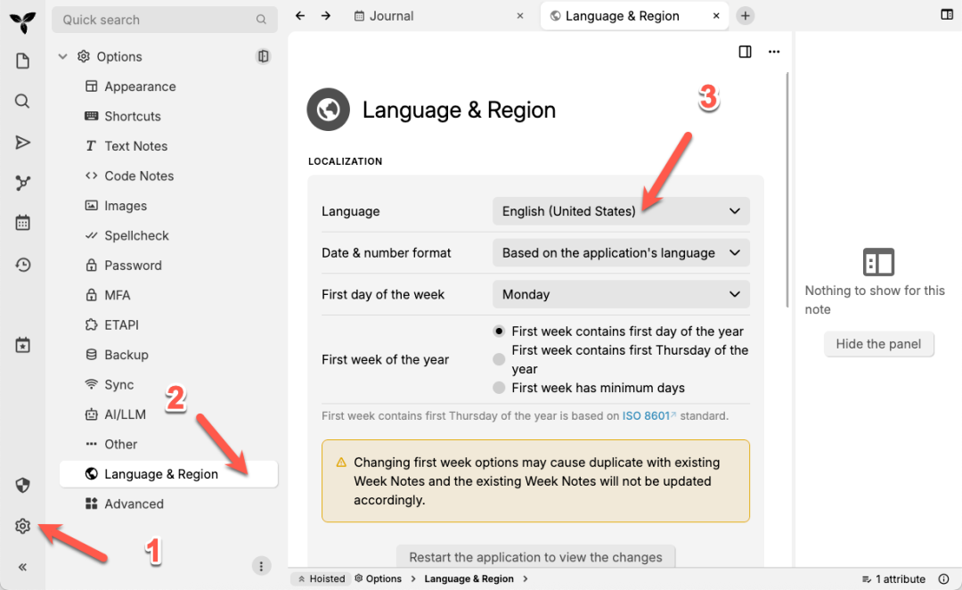Open the settings gear in left bar
962x590 pixels.
click(x=23, y=527)
